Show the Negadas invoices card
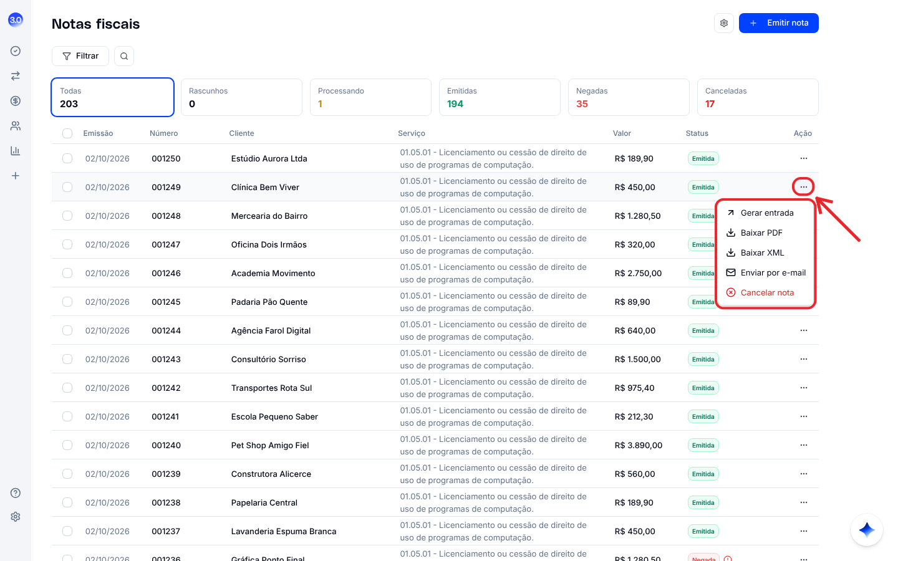 [x=629, y=97]
